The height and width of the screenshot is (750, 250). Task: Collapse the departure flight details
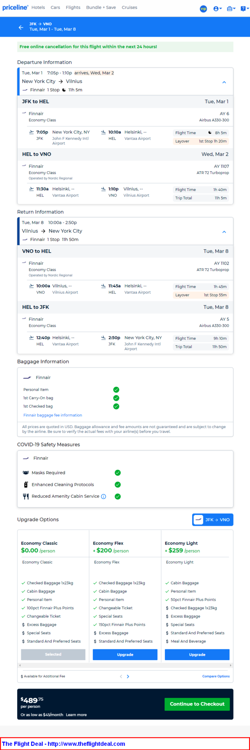click(x=224, y=82)
